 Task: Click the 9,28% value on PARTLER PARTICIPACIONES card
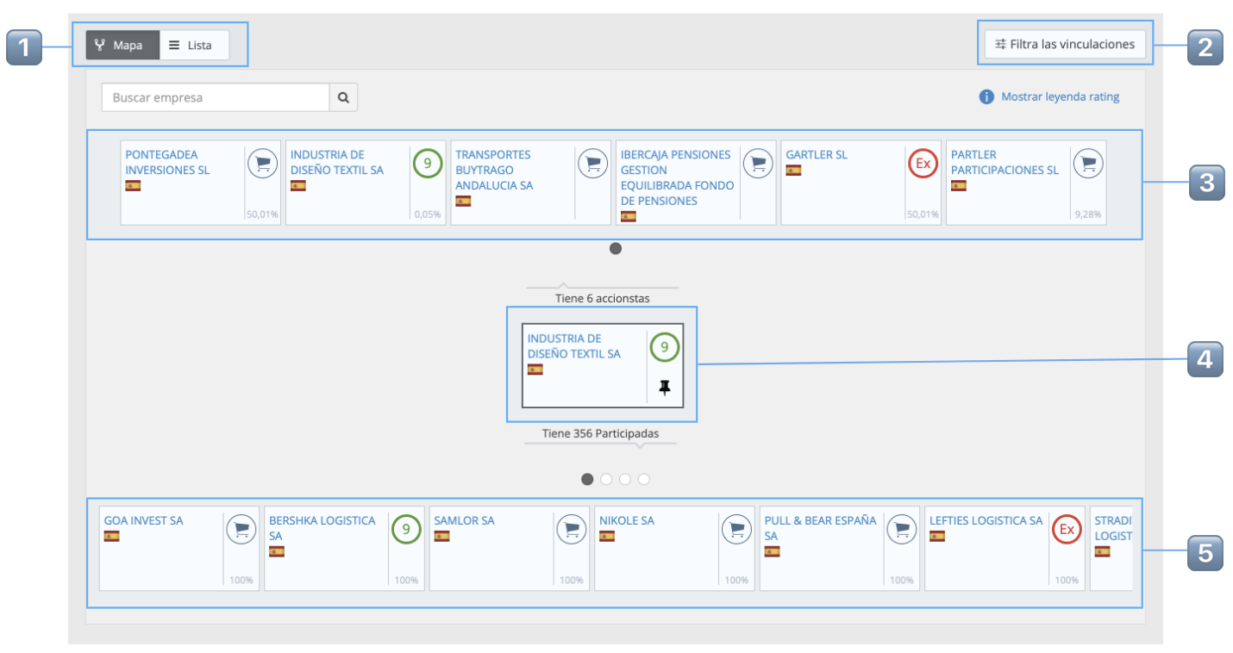pos(1088,215)
